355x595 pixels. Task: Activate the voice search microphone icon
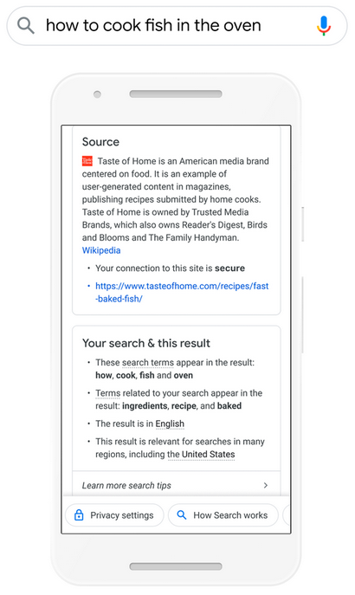tap(324, 25)
